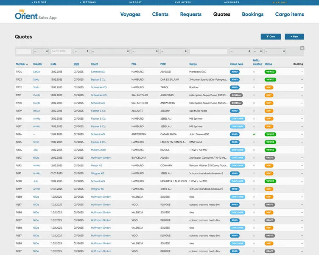Click the VIEWED status badge for quote 11703
319x255 pixels.
pos(270,80)
